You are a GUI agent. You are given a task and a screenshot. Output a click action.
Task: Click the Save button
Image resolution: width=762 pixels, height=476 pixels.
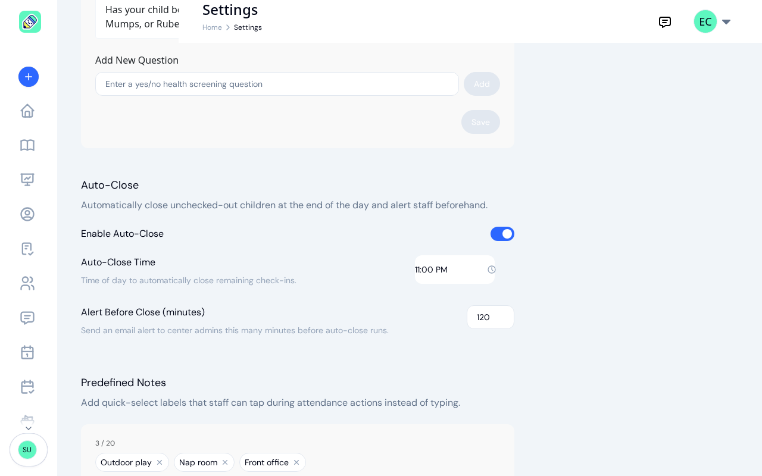point(480,122)
